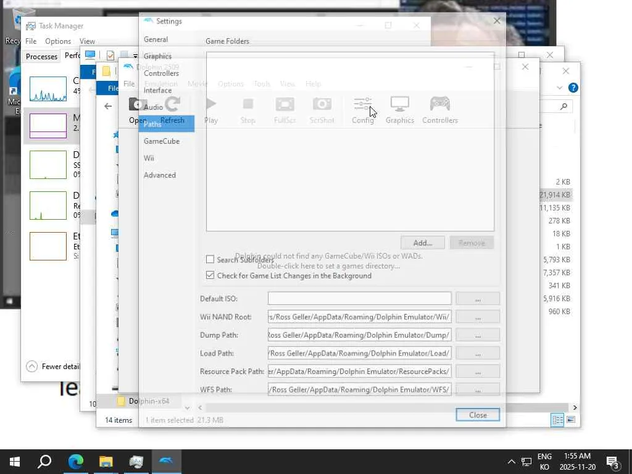Click the ScrShot camera icon
The height and width of the screenshot is (474, 632).
click(x=322, y=104)
